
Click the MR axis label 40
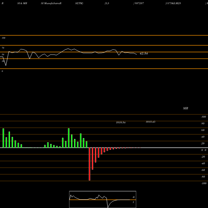(203, 137)
